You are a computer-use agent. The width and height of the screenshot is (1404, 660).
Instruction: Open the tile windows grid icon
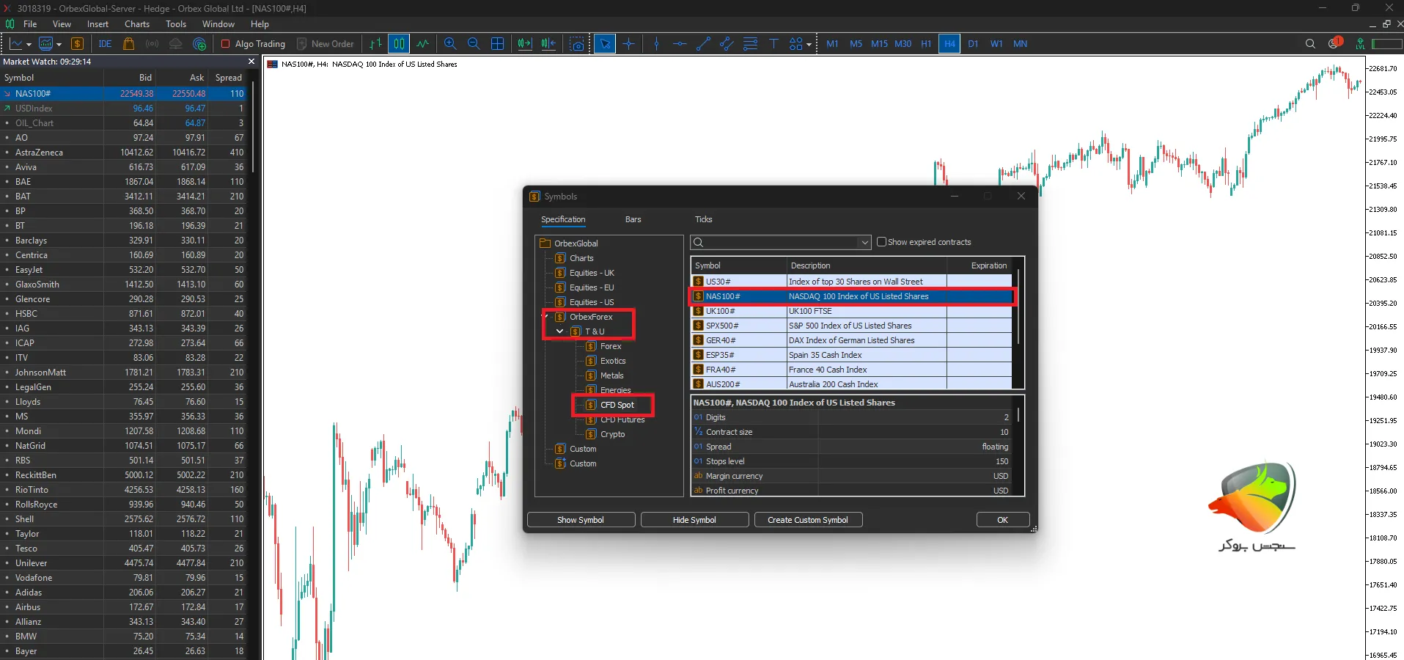click(x=497, y=44)
